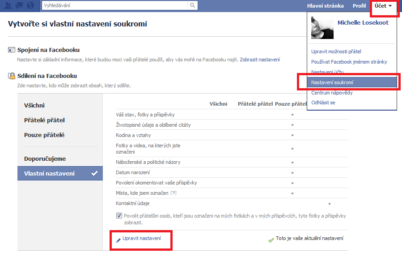Focus the Vyhledávání search field

click(115, 5)
